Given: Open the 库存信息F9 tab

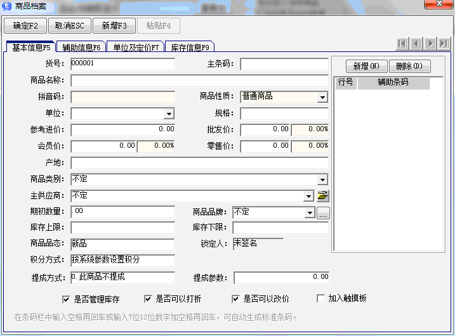Looking at the screenshot, I should 189,47.
